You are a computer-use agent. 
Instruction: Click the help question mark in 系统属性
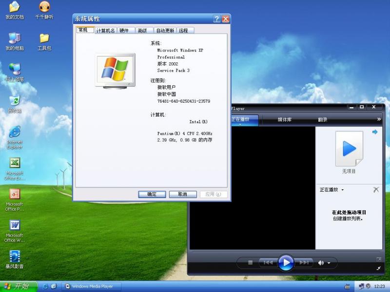[216, 19]
